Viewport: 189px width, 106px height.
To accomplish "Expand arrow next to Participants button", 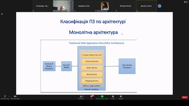I will point(86,96).
